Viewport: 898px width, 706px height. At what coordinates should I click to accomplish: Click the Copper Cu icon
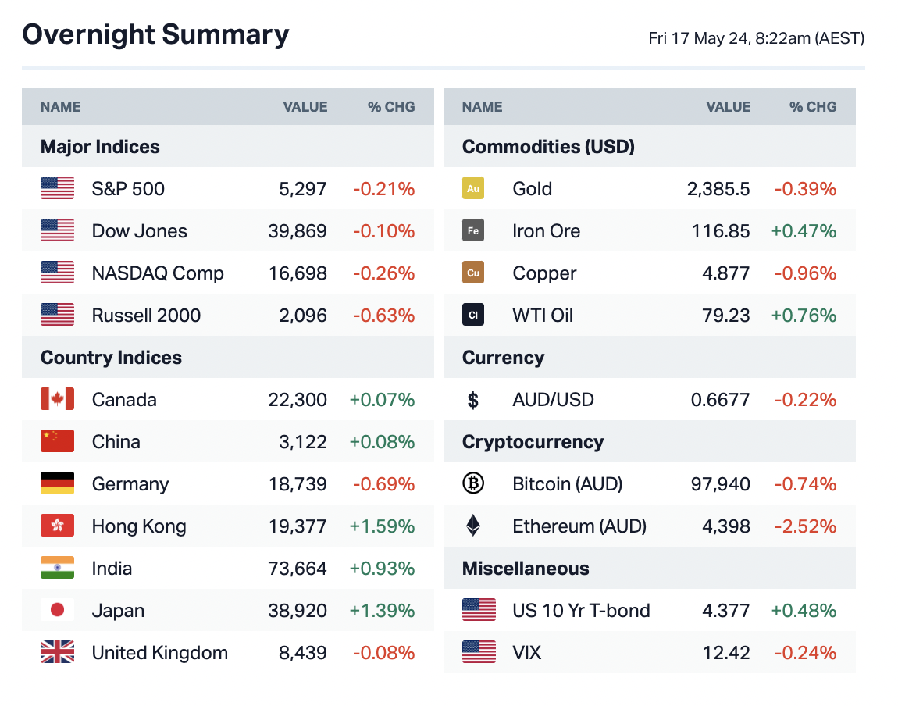(x=473, y=273)
